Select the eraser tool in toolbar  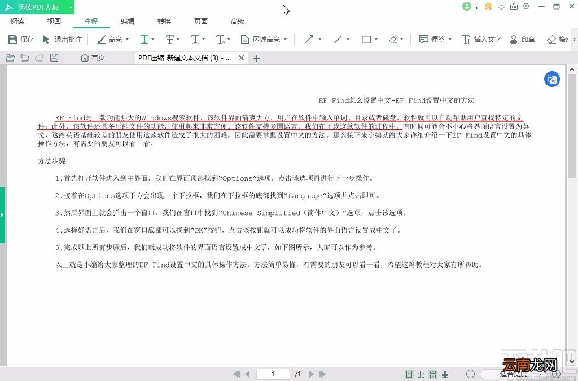tap(558, 39)
